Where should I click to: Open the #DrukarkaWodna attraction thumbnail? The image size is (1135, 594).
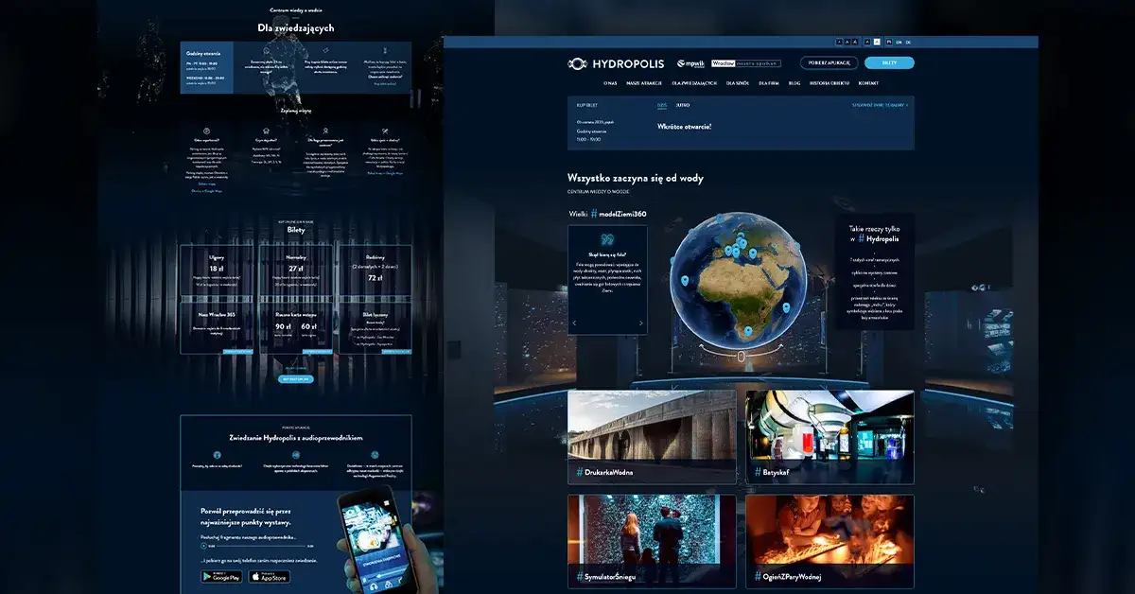[x=652, y=437]
